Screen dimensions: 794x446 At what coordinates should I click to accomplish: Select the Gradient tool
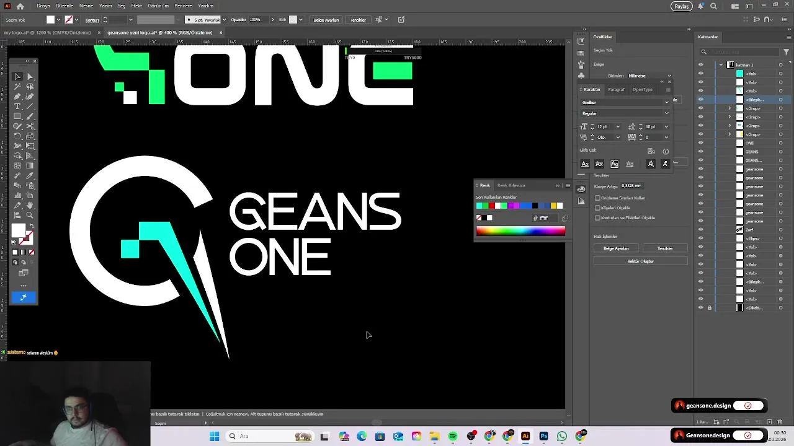pyautogui.click(x=30, y=166)
